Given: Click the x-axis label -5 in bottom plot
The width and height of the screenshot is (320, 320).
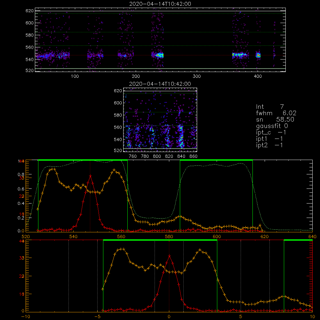Looking at the screenshot, I should (97, 317).
